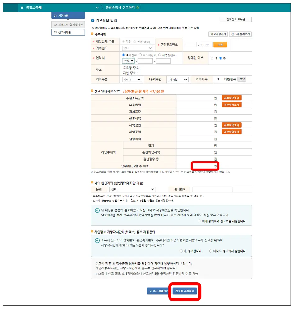Screen dimensions: 294x309
Task: Click 신고서 수정하기 to edit the report
Action: (x=185, y=291)
